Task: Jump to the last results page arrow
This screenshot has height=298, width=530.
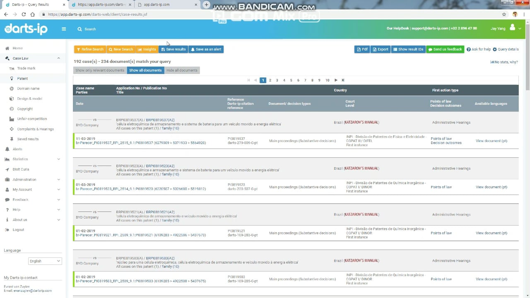Action: pos(343,80)
